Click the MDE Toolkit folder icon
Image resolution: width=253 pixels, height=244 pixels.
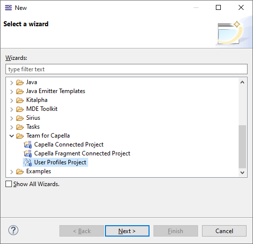pyautogui.click(x=20, y=109)
